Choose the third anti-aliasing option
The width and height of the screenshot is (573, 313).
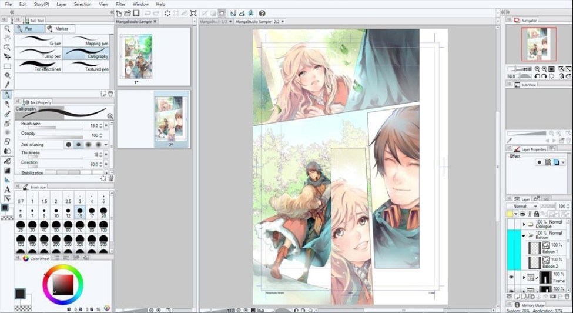[88, 145]
